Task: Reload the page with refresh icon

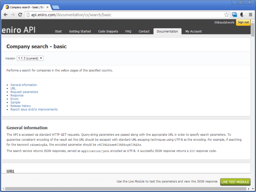Action: [x=21, y=14]
